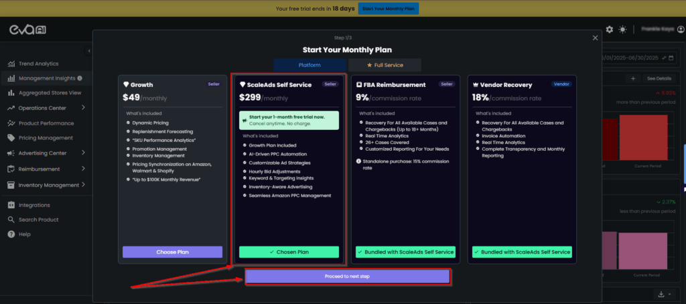The height and width of the screenshot is (304, 686).
Task: Click Bundled button on Vendor Recovery card
Action: tap(522, 252)
